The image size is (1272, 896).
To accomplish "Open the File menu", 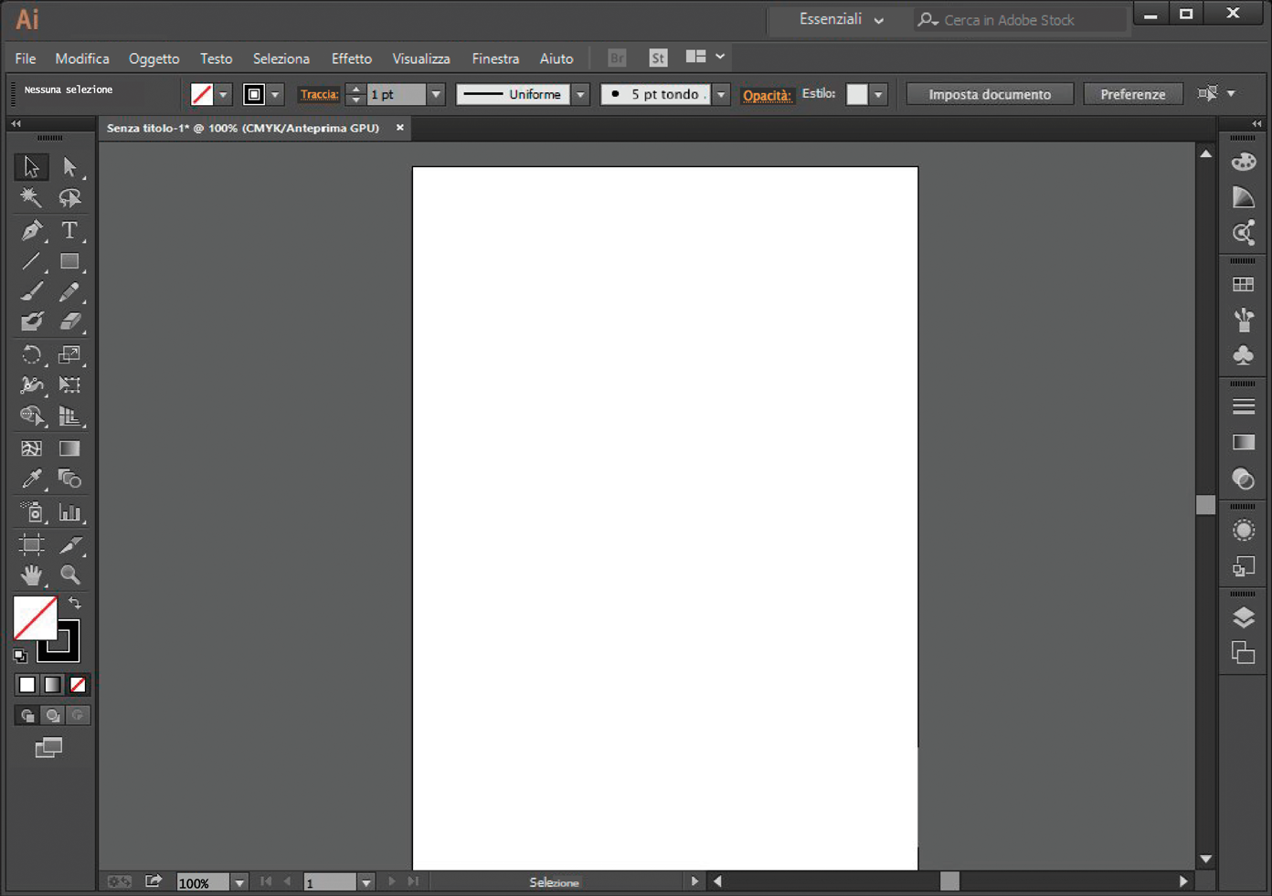I will tap(26, 58).
